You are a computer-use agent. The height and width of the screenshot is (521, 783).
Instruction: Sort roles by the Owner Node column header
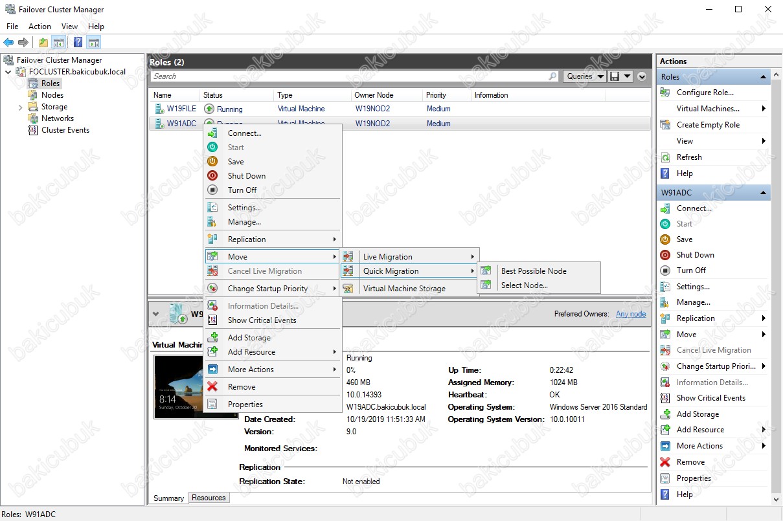pyautogui.click(x=386, y=95)
